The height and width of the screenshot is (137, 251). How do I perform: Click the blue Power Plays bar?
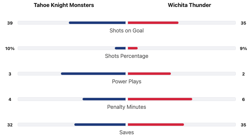(93, 74)
